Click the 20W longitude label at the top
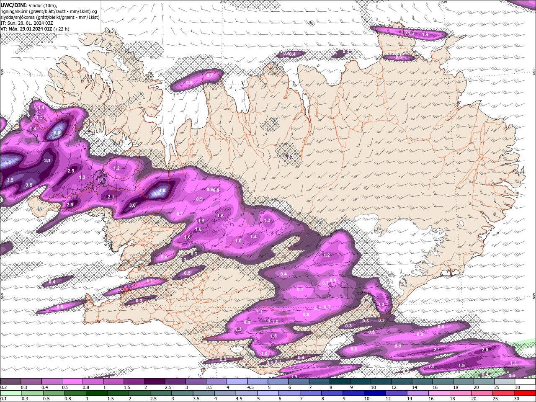The image size is (536, 402). click(222, 2)
